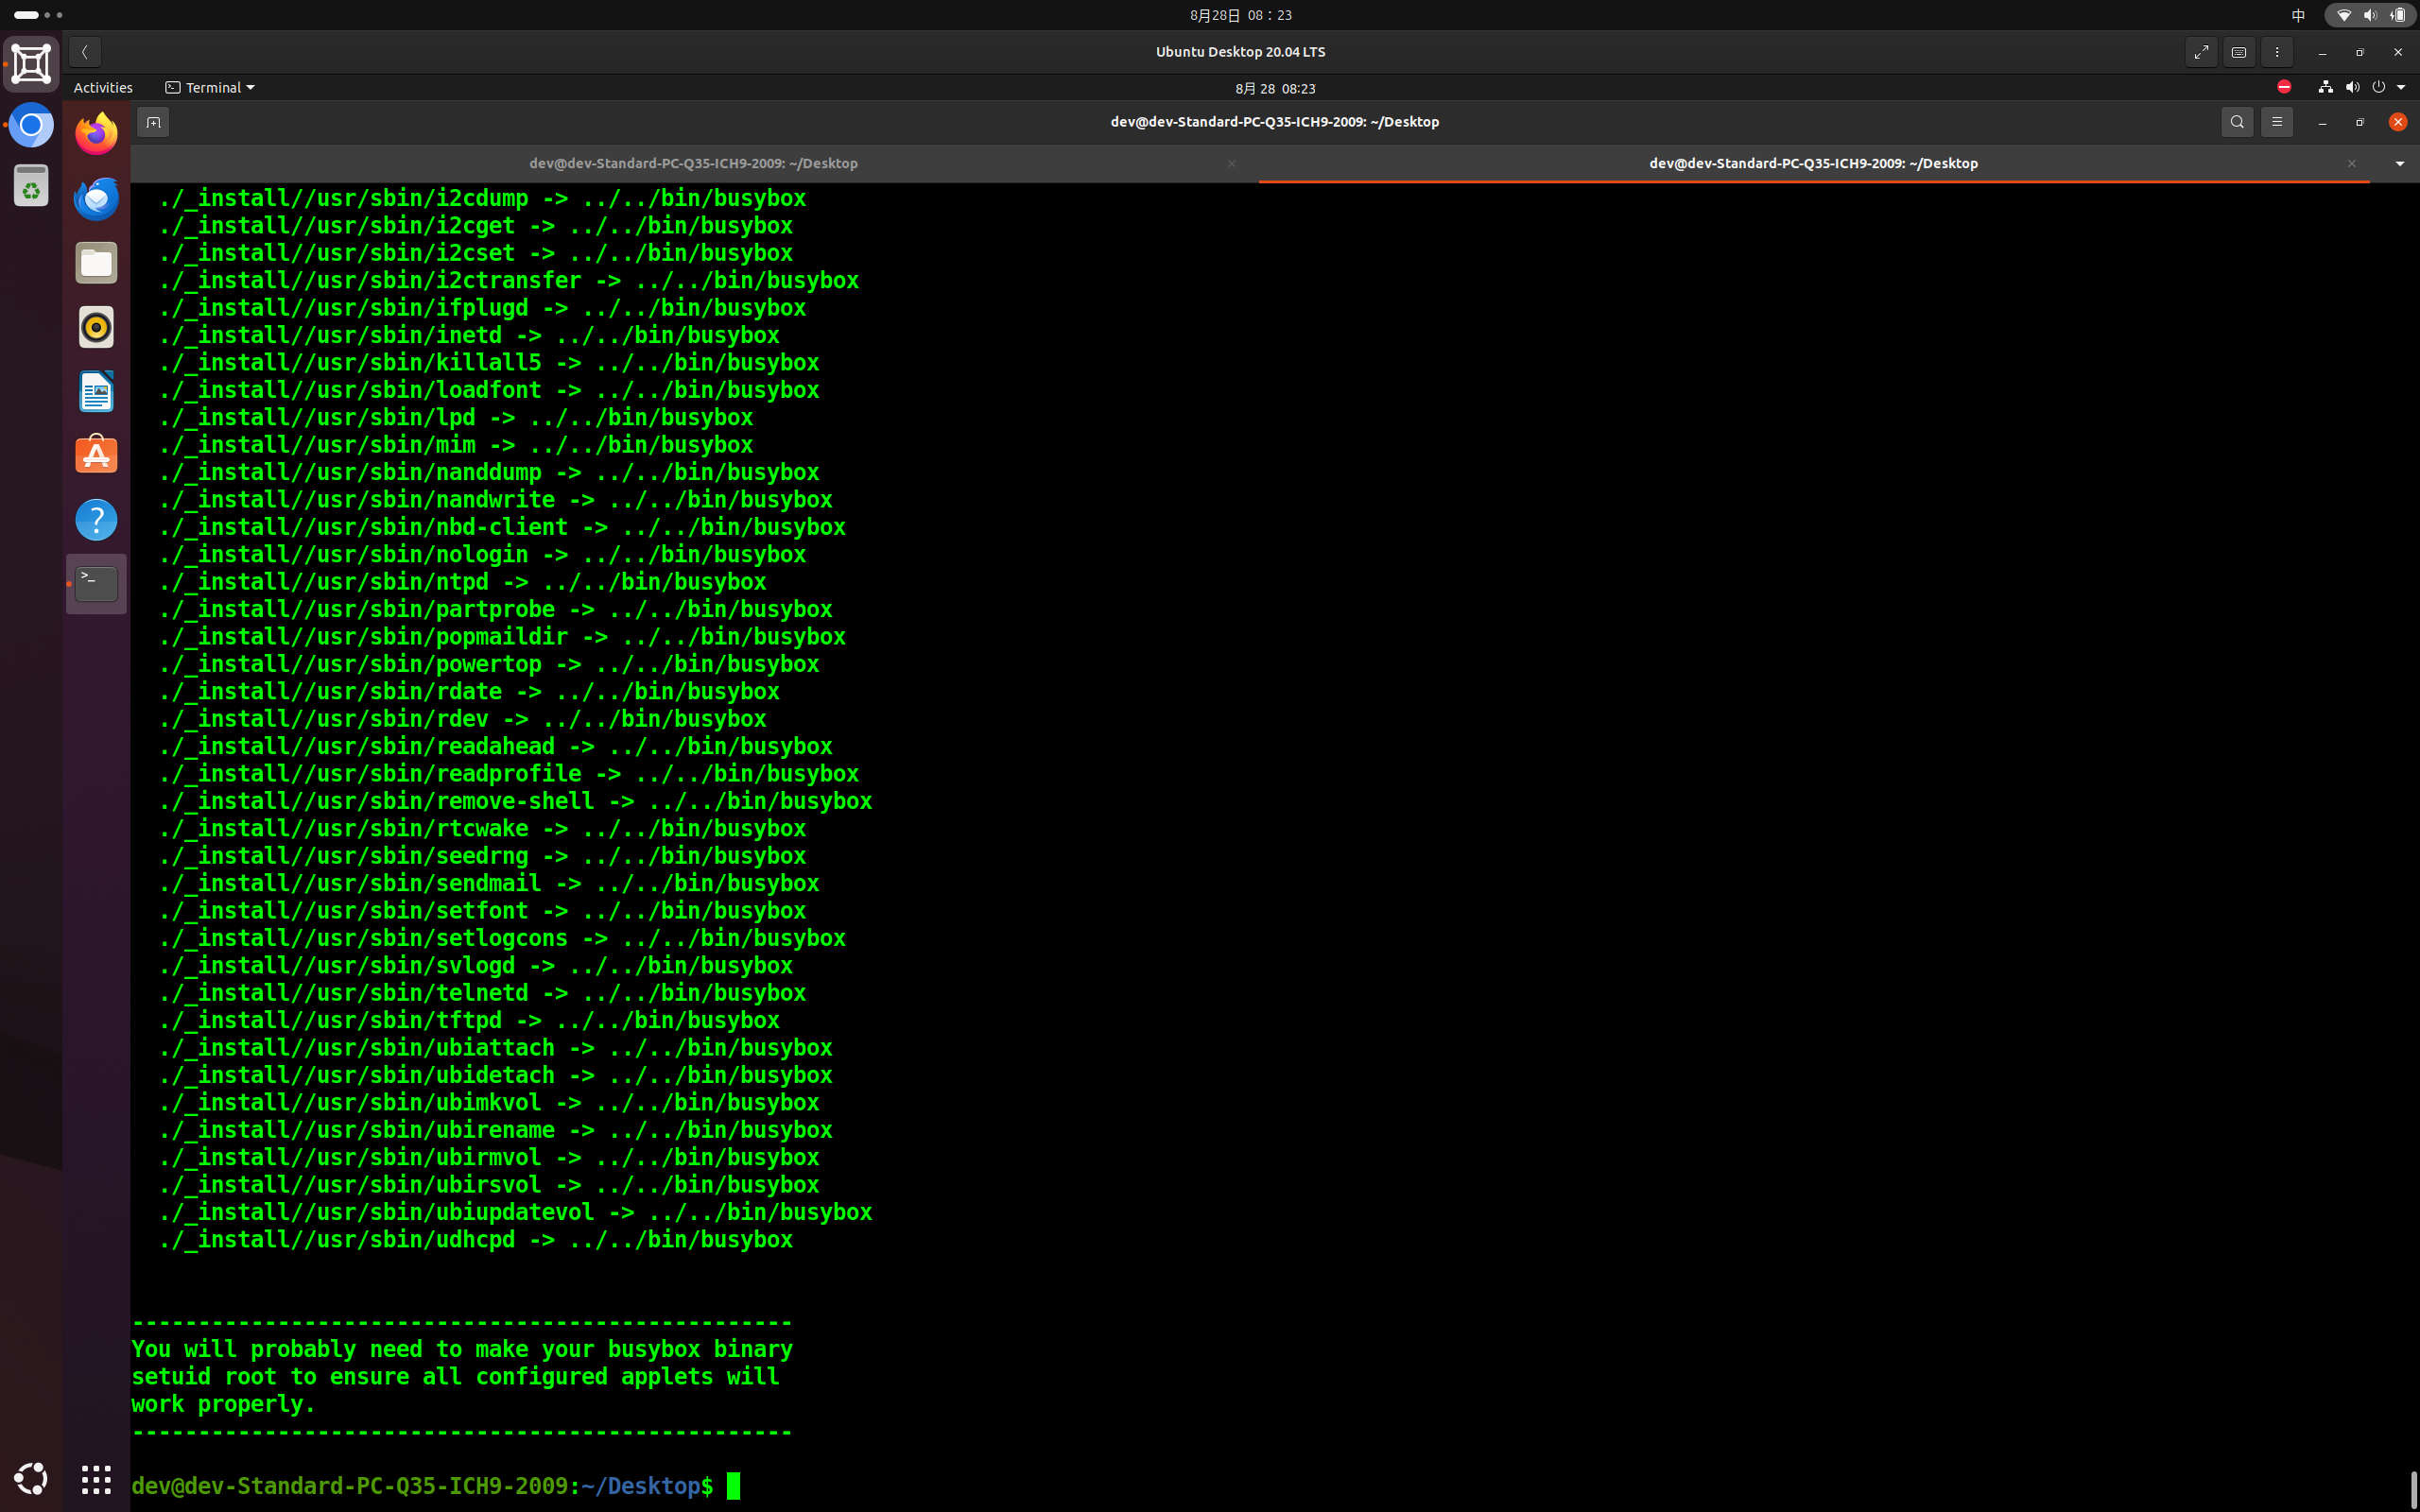
Task: Open the Help application icon
Action: [97, 520]
